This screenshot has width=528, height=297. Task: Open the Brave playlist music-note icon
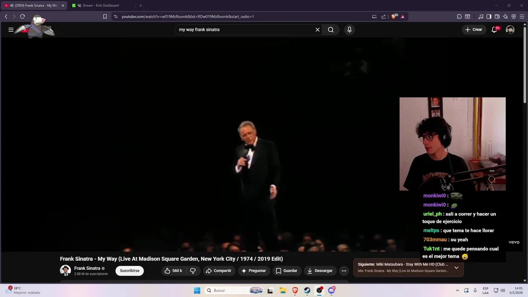click(x=481, y=16)
